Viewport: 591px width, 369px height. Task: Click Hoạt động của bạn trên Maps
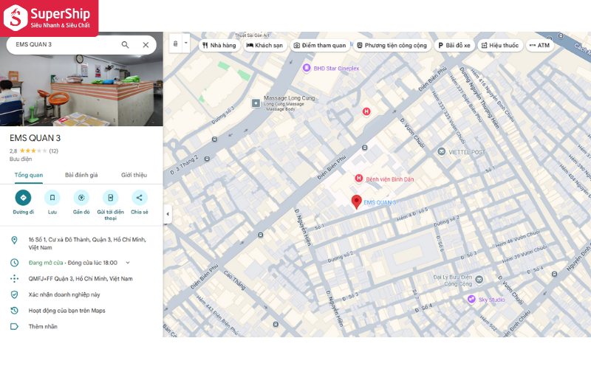point(67,311)
